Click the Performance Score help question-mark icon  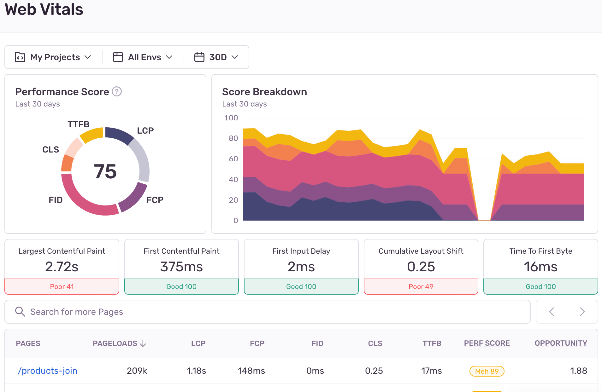point(117,92)
